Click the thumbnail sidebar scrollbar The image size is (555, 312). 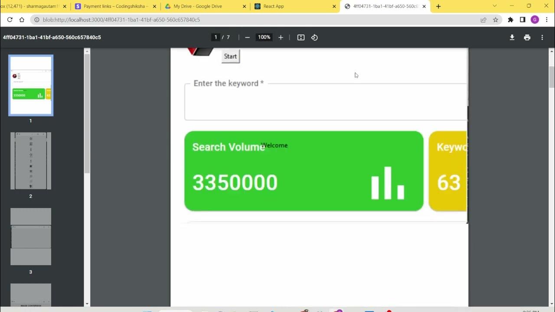coord(87,114)
